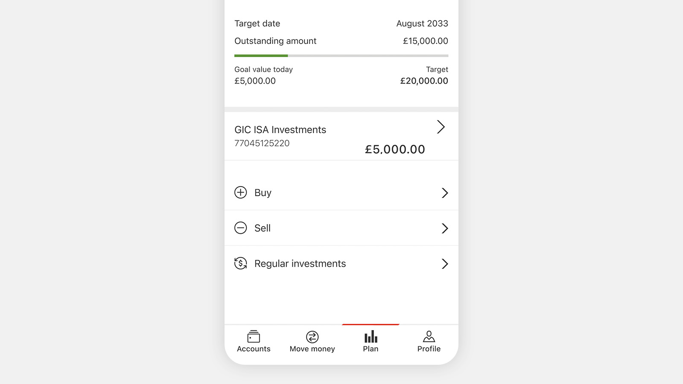Open the Regular investments chevron arrow
683x384 pixels.
coord(445,264)
